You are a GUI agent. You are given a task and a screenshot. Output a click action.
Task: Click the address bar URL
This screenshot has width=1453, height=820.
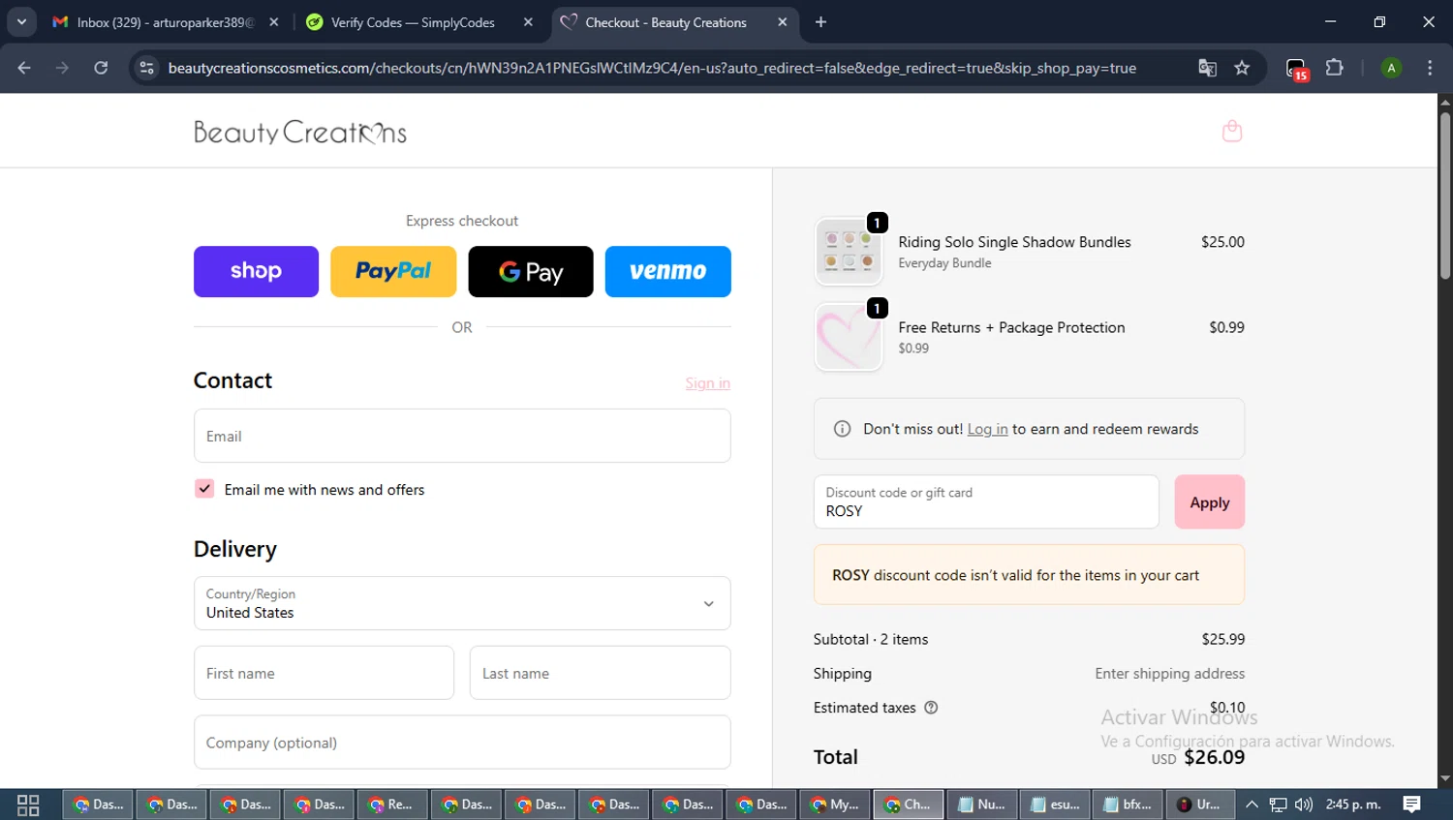652,68
